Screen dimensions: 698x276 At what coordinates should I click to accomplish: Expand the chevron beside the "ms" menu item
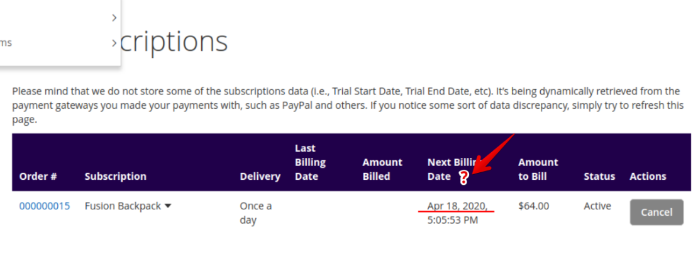coord(114,43)
